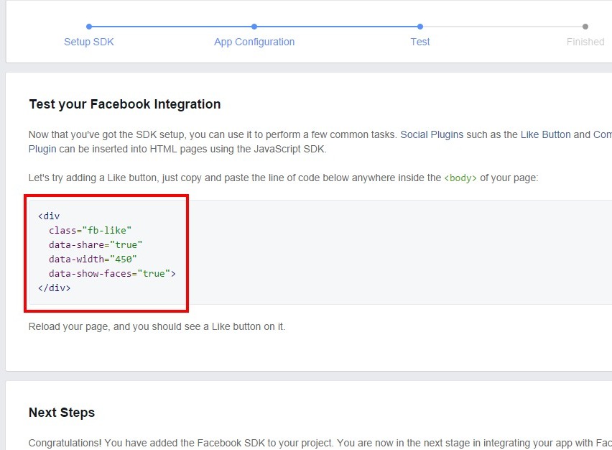Jump to the Finished step

(585, 42)
